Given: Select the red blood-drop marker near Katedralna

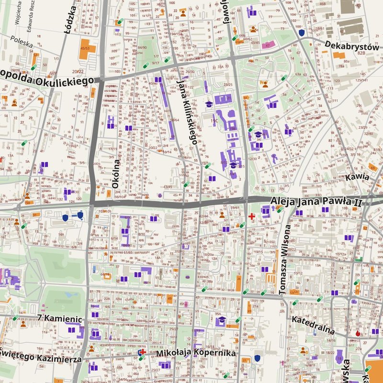Looking at the screenshot, I should tap(358, 333).
